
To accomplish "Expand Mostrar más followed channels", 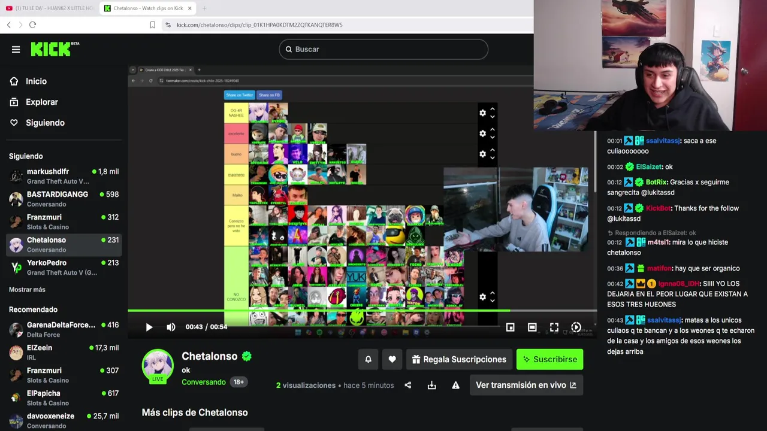I will pos(27,290).
